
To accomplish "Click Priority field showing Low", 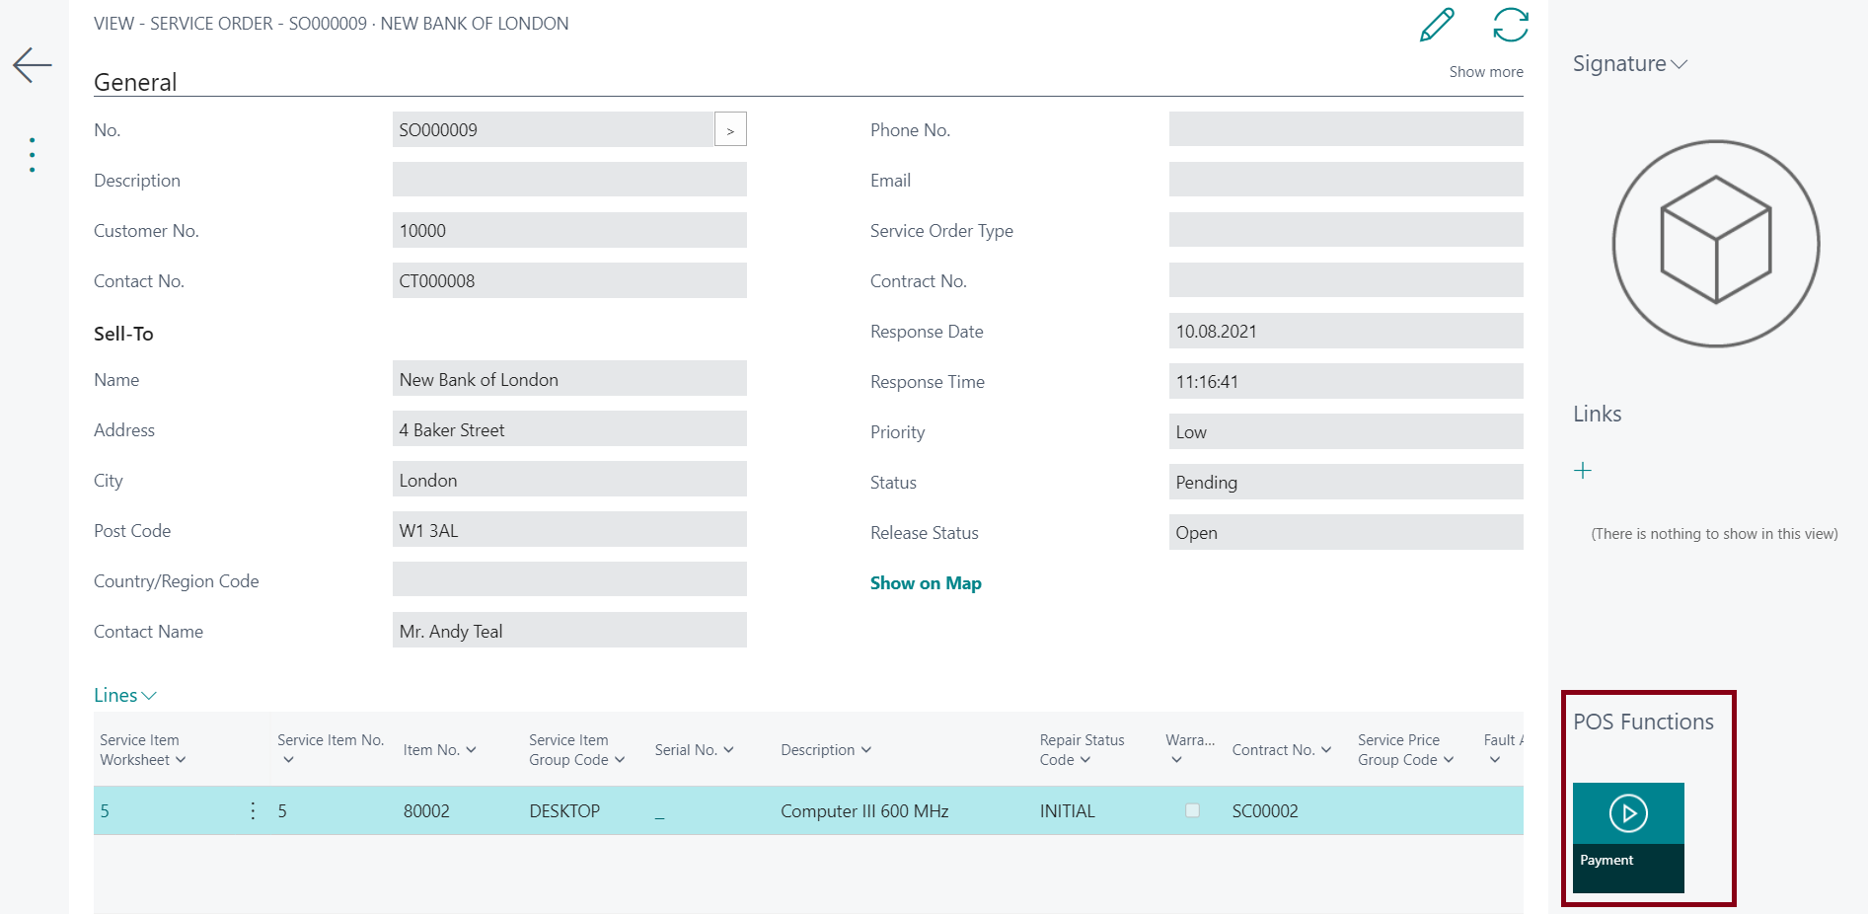I will click(x=1346, y=431).
